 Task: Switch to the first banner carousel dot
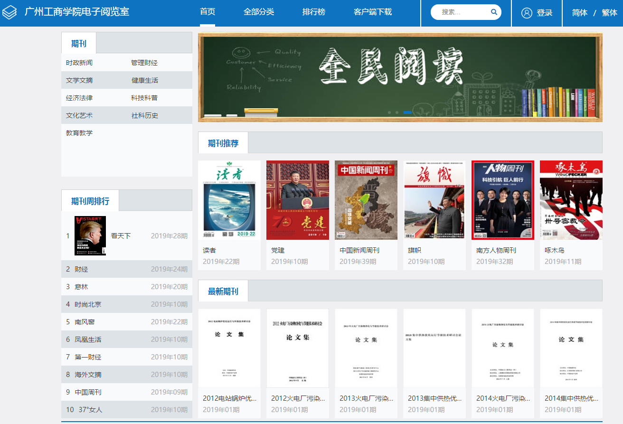click(x=390, y=113)
